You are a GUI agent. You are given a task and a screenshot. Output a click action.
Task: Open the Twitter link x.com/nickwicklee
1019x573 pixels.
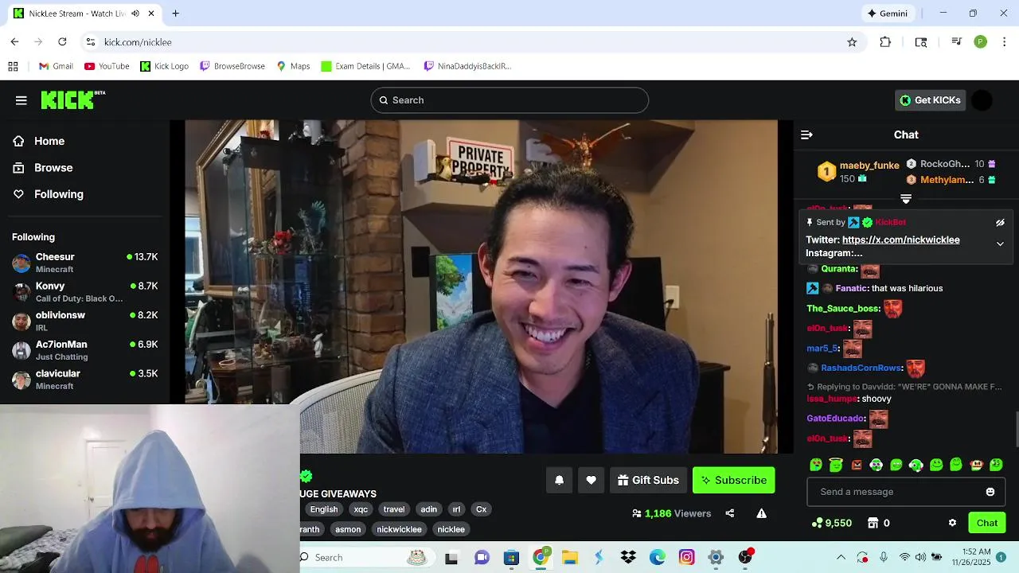tap(900, 240)
